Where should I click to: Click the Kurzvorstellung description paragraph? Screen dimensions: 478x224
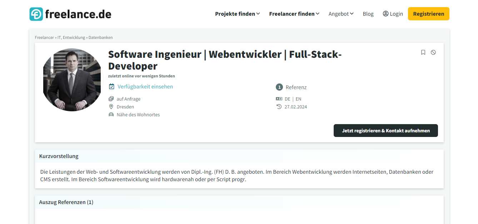click(237, 176)
